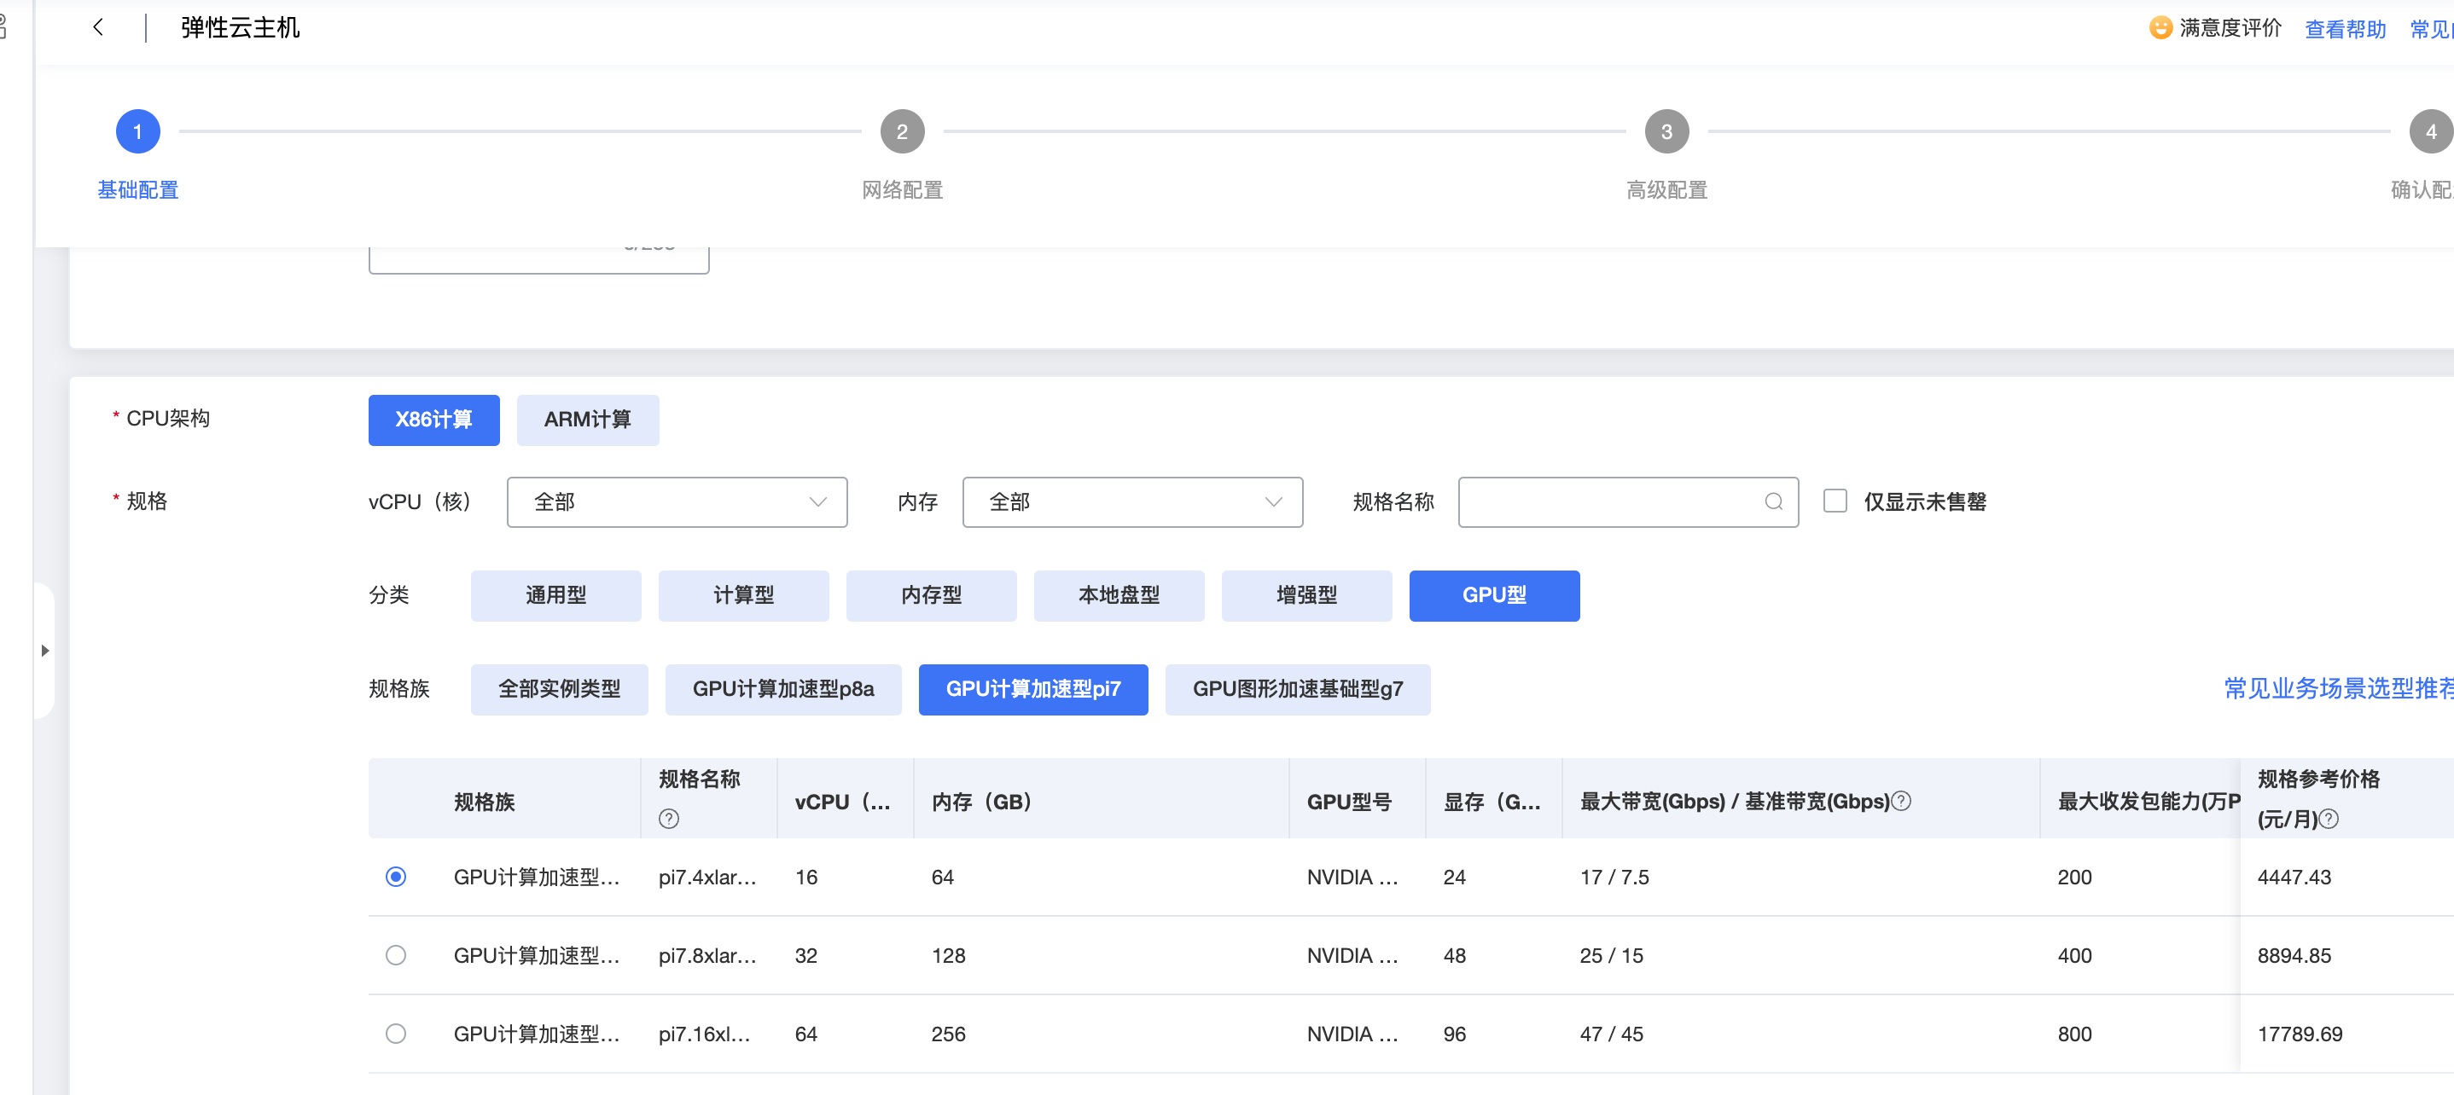Choose the 增强型 category
This screenshot has width=2454, height=1095.
(1306, 596)
